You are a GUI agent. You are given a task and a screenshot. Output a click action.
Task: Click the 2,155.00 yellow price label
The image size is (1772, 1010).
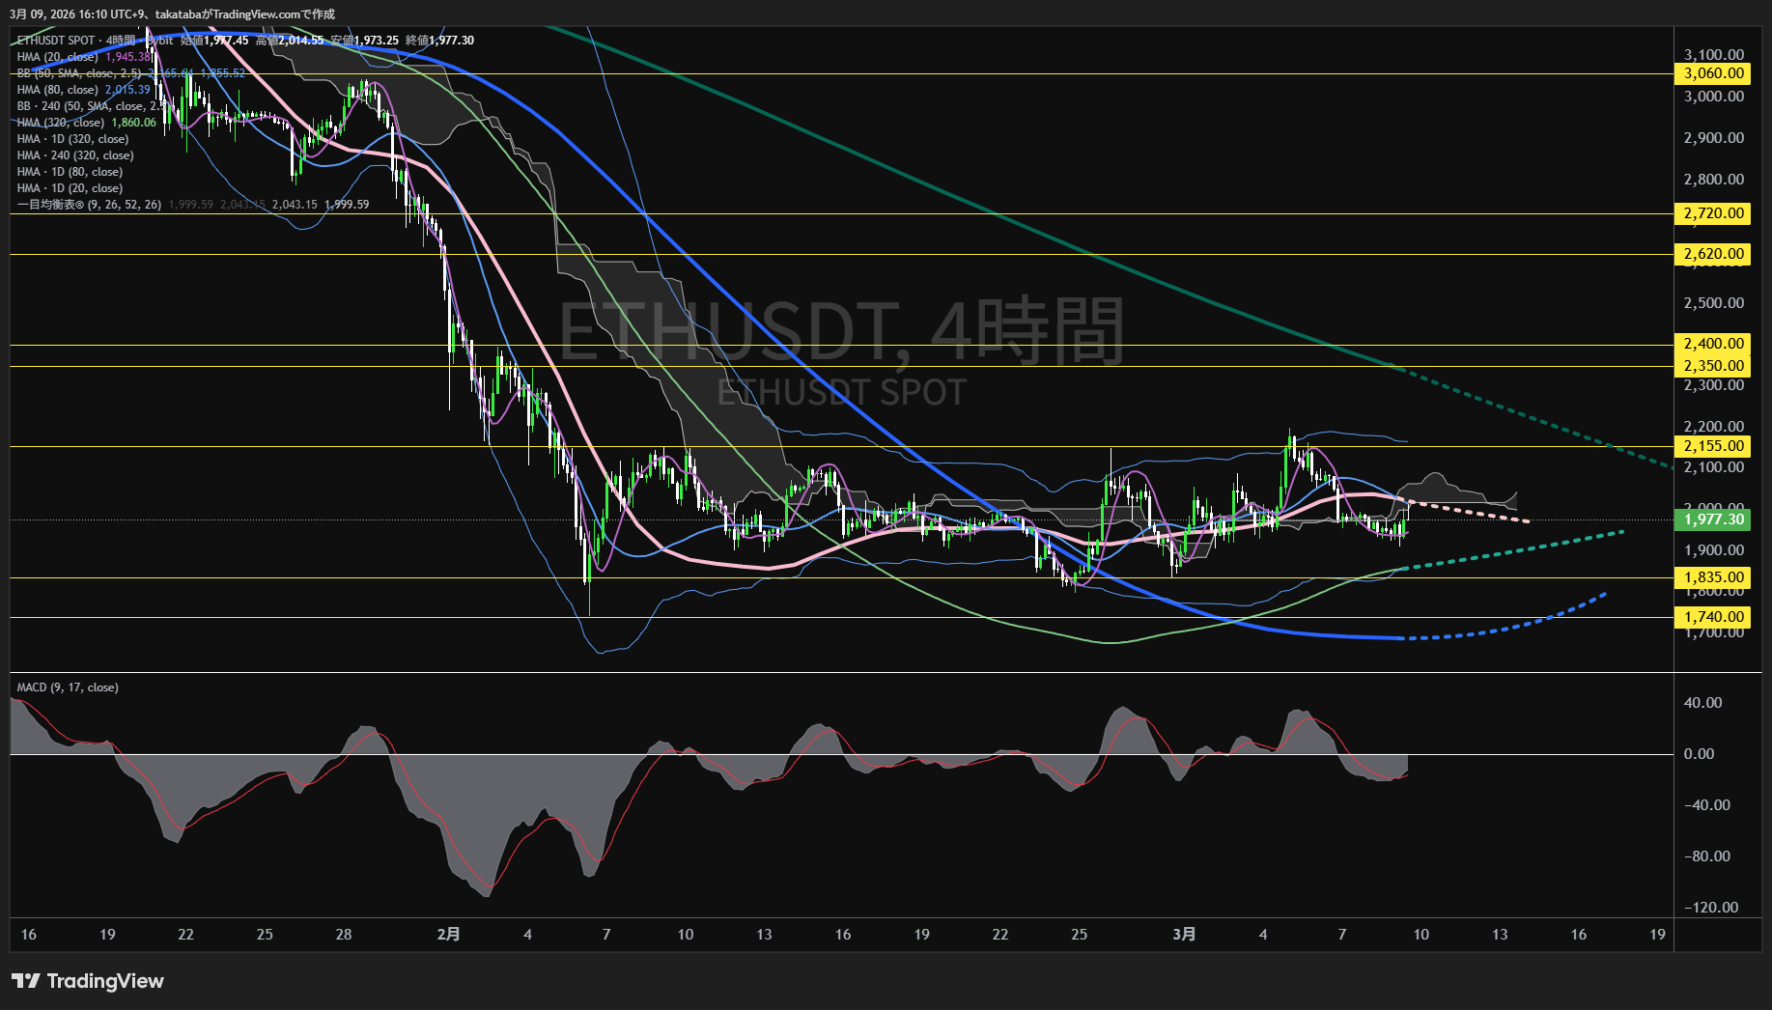tap(1713, 446)
